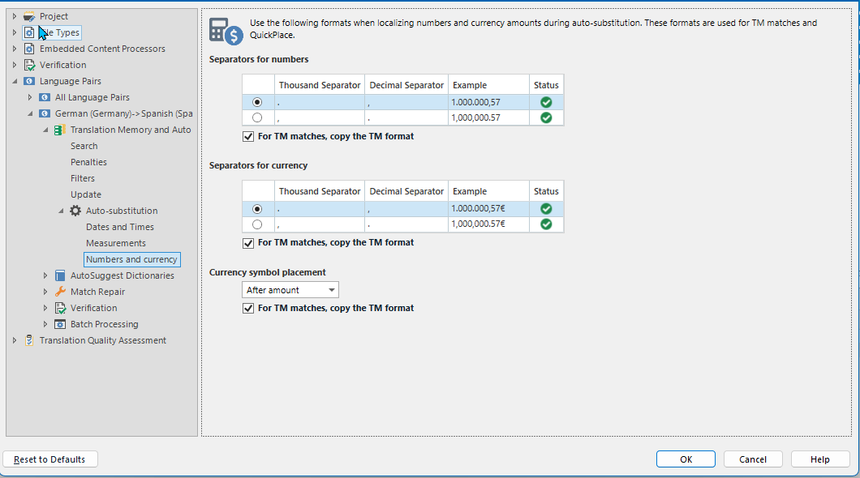The width and height of the screenshot is (860, 478).
Task: Click the Cancel button
Action: point(753,459)
